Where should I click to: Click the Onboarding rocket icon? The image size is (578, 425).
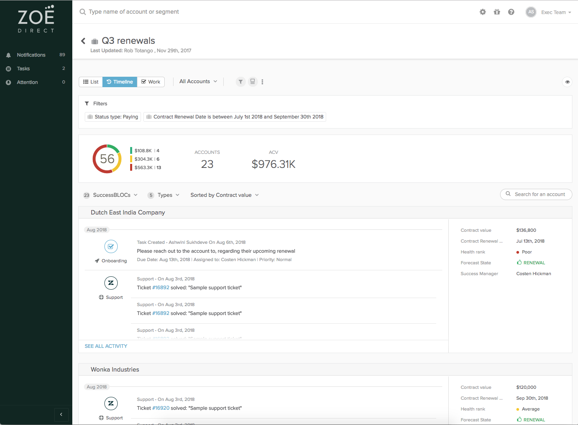tap(97, 261)
